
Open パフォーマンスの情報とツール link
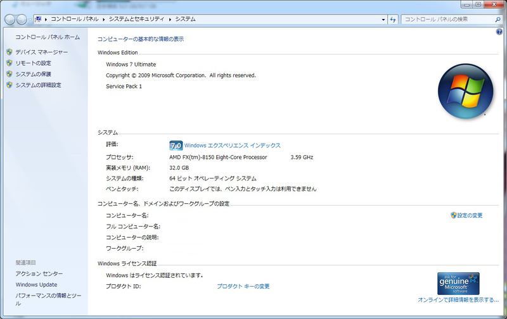click(x=49, y=299)
